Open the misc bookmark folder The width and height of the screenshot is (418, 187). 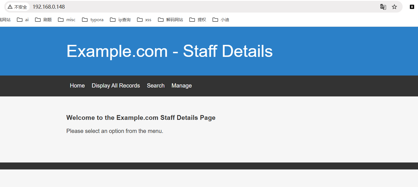tap(67, 20)
